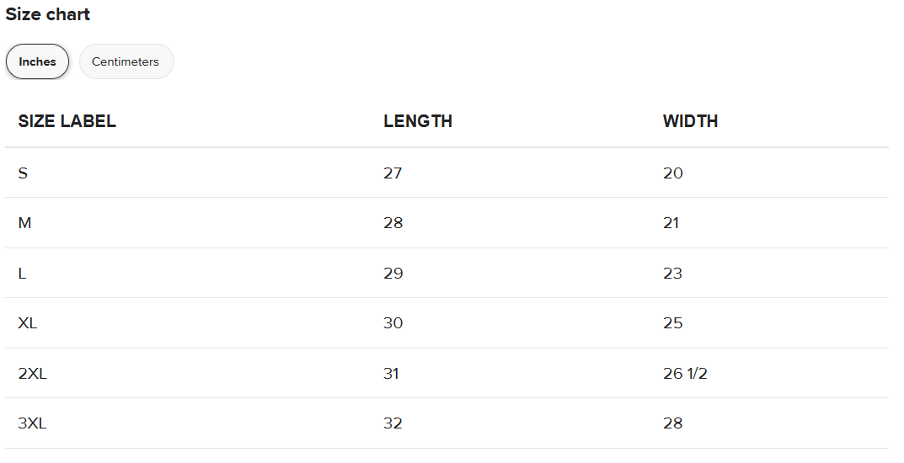Select the 2XL size label cell

click(x=32, y=374)
